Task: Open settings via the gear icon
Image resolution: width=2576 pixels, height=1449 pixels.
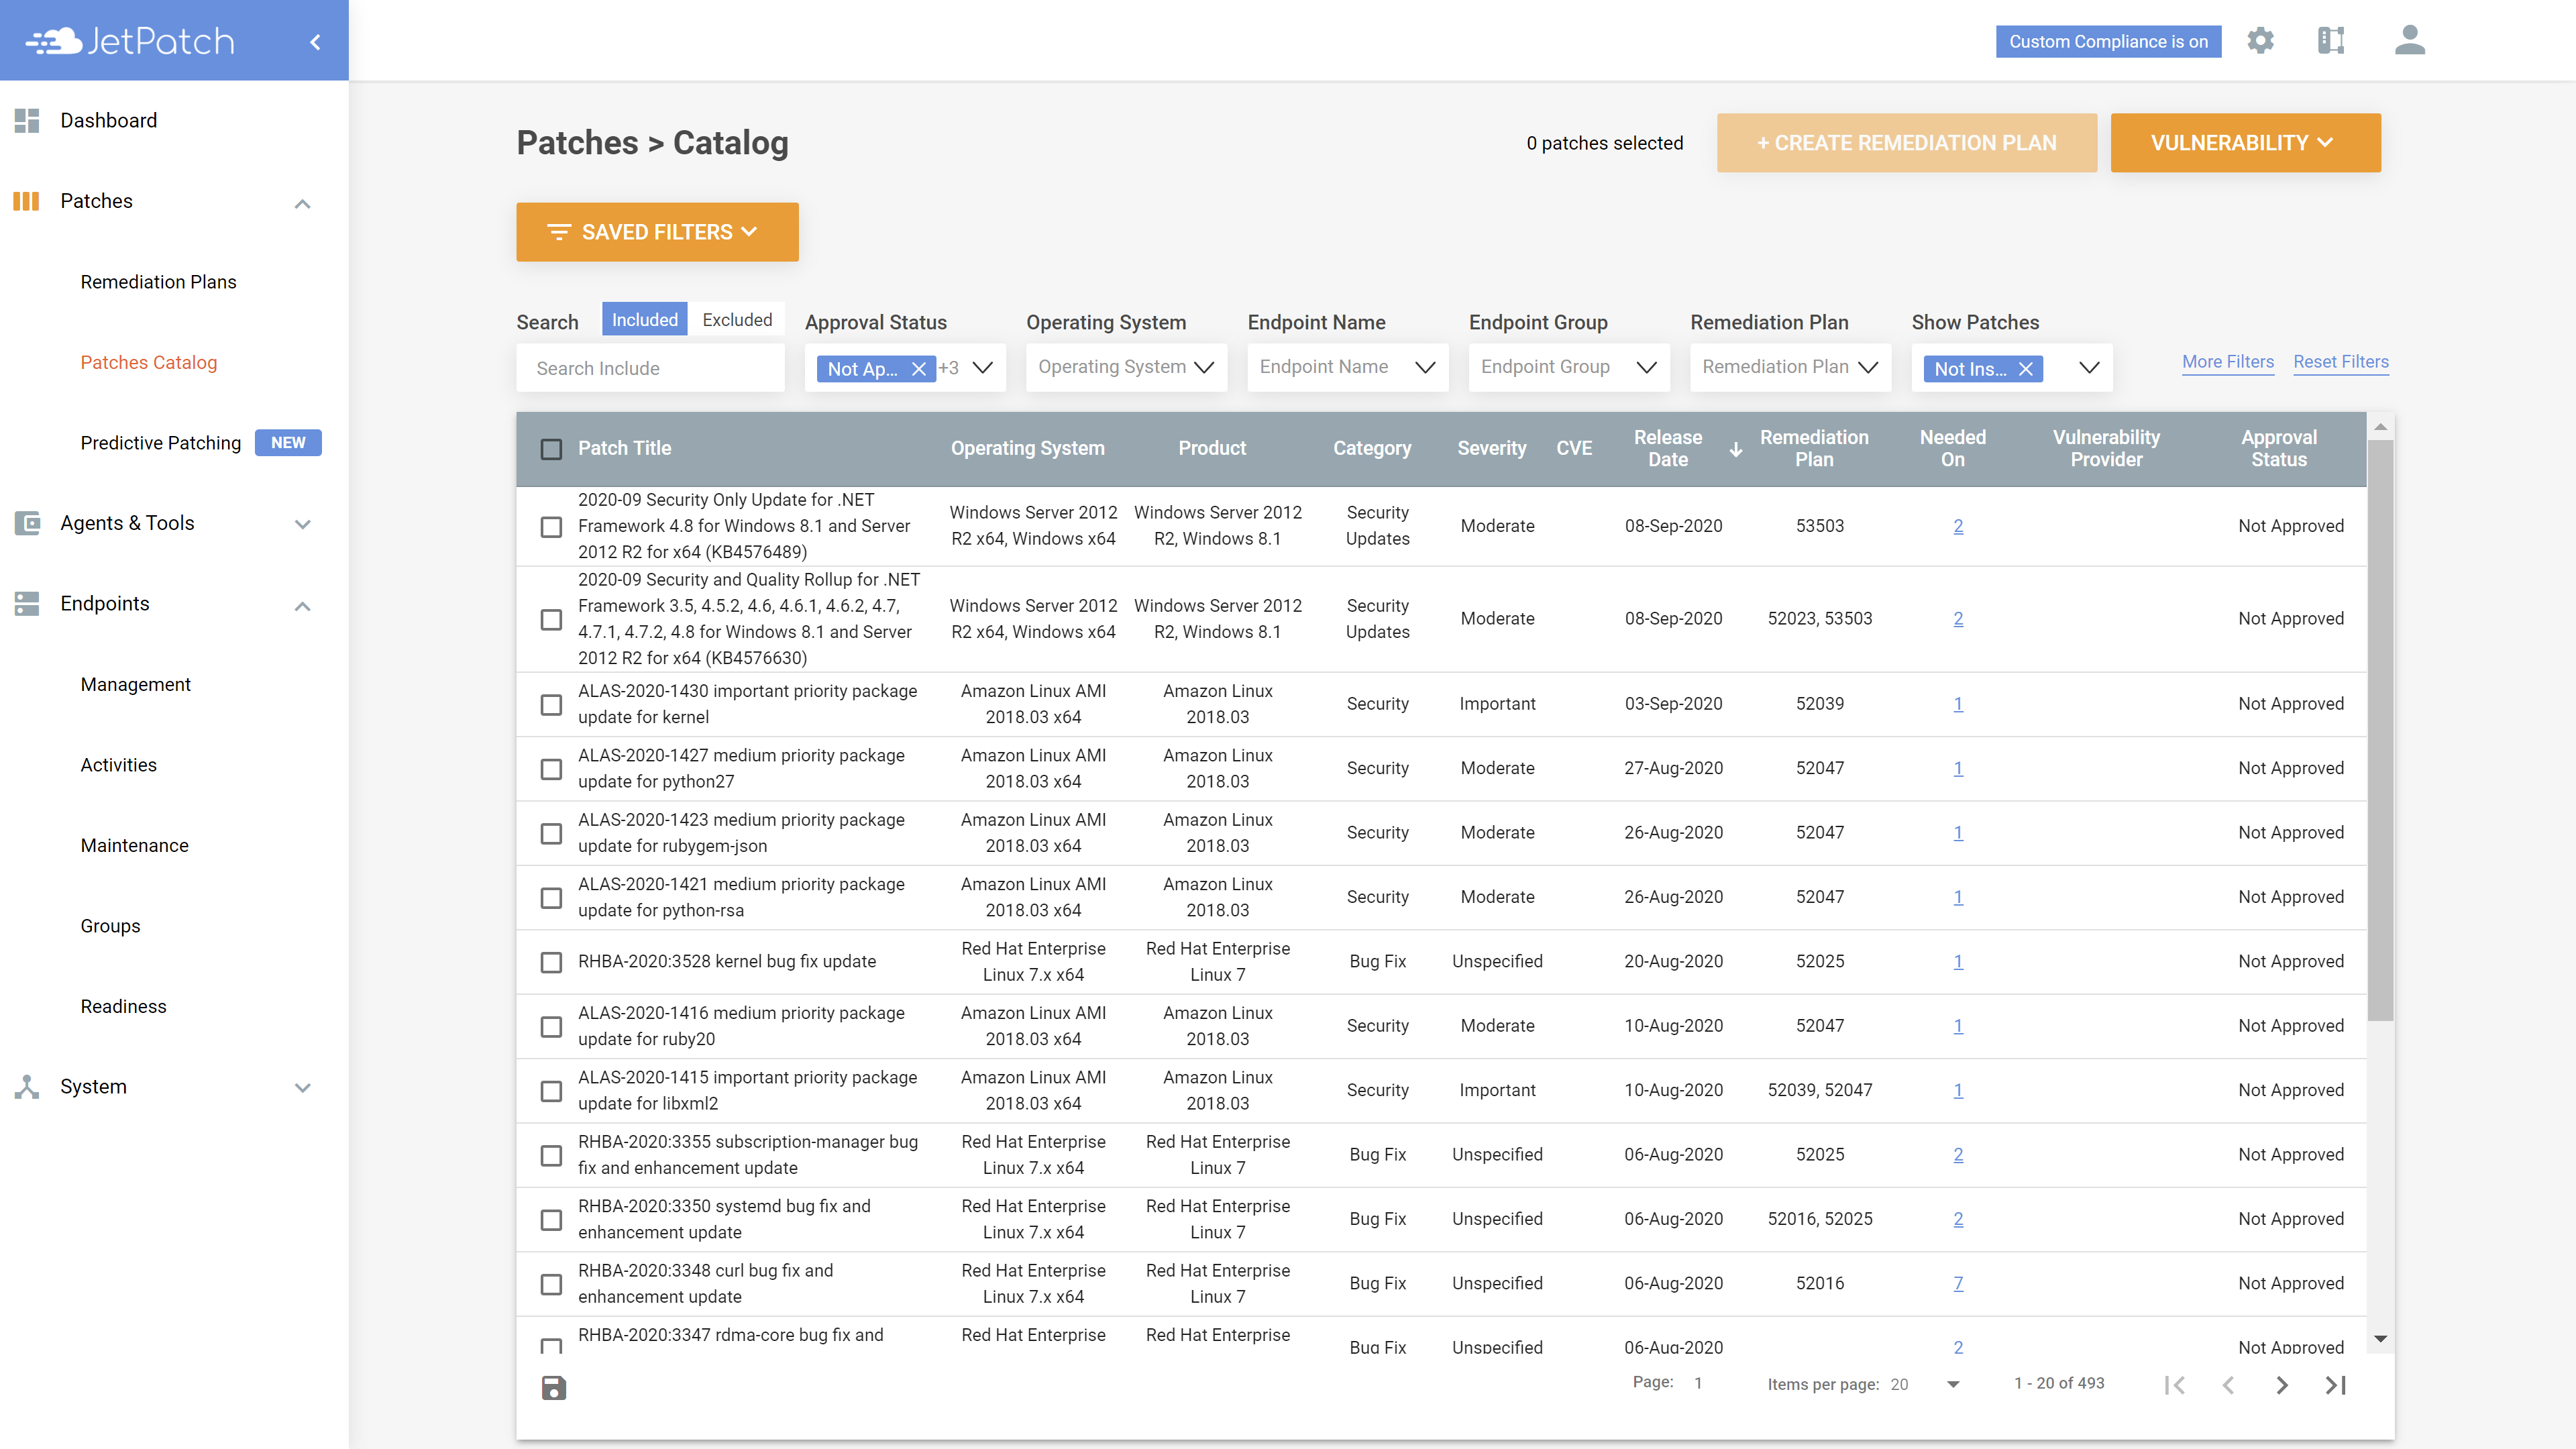Action: click(x=2260, y=41)
